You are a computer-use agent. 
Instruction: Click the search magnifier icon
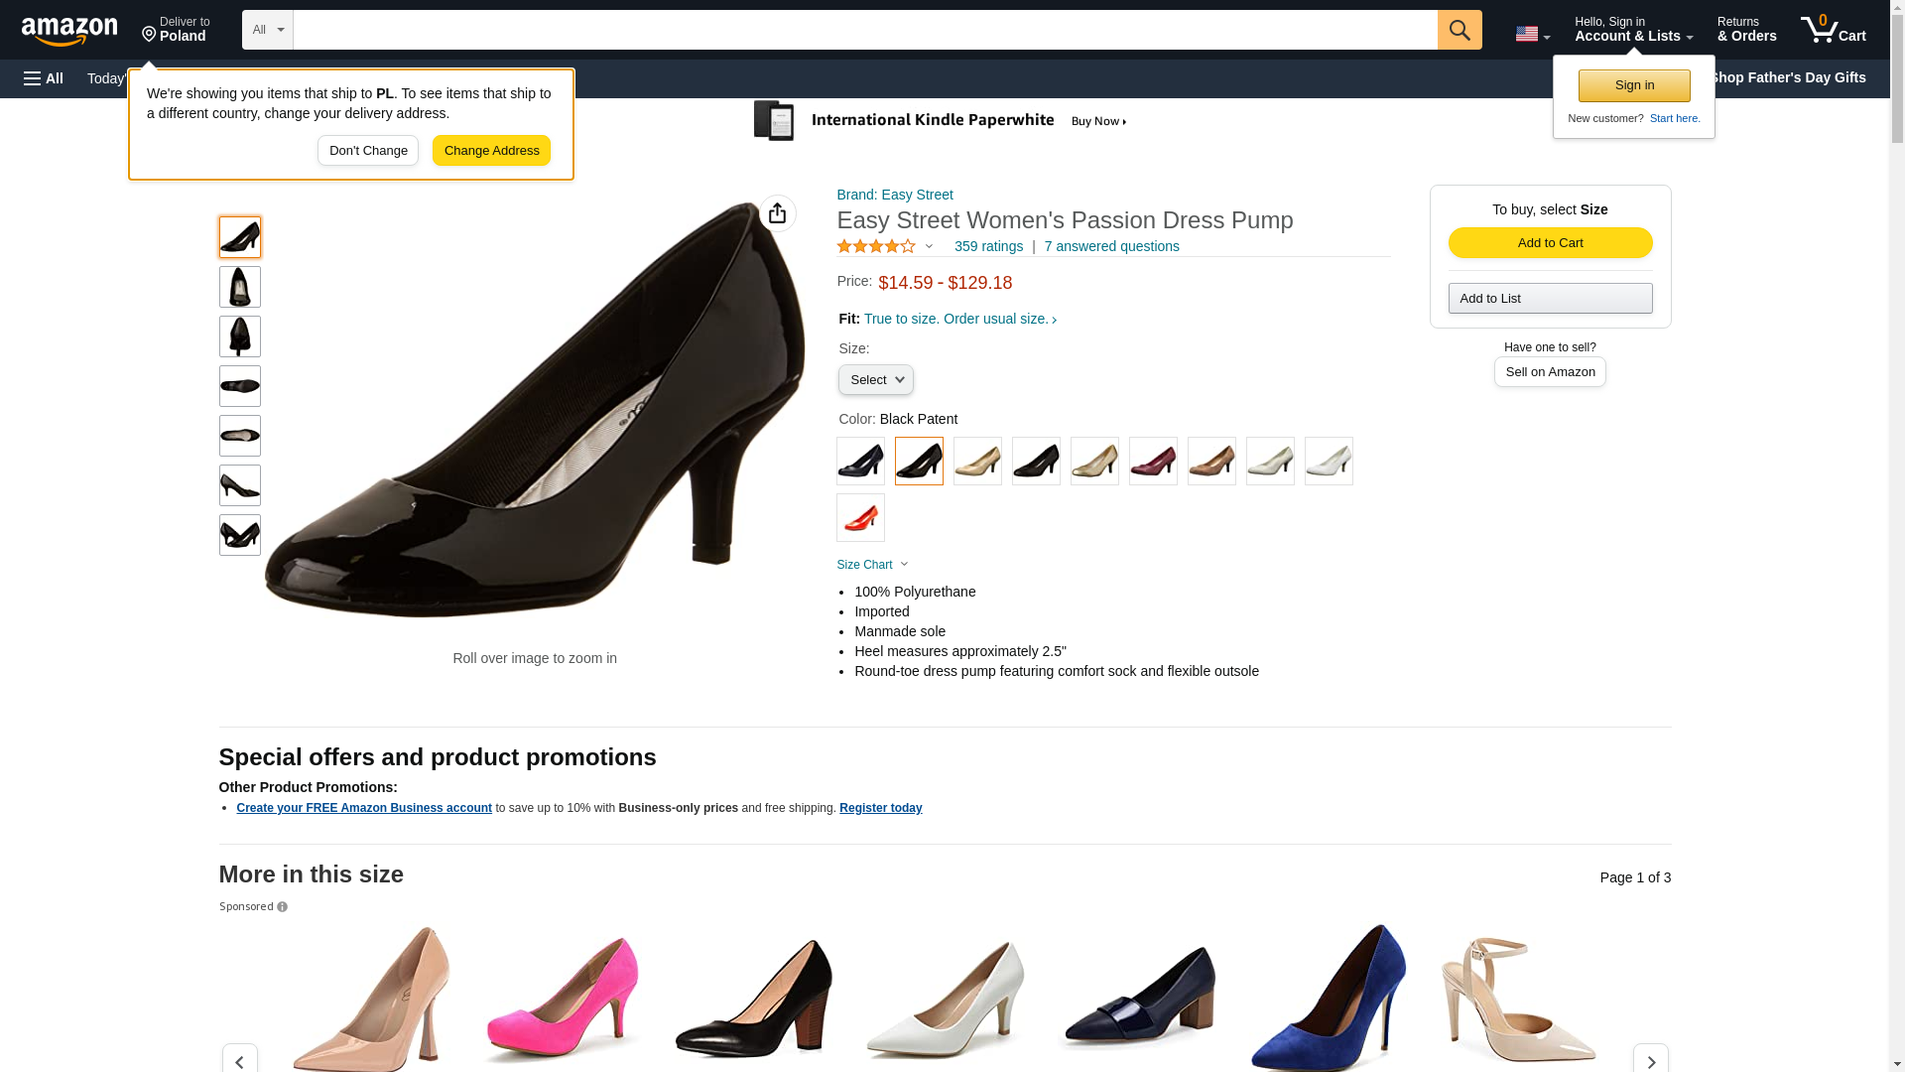tap(1460, 30)
